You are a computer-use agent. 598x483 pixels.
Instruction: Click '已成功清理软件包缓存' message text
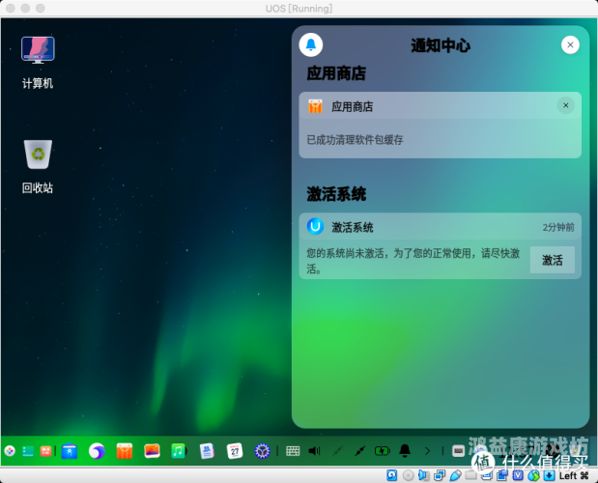355,140
